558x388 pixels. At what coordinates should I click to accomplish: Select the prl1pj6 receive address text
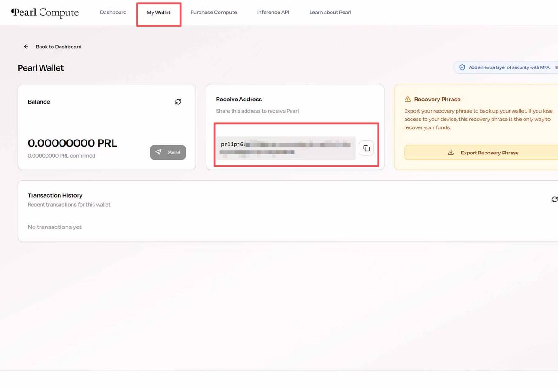point(286,148)
